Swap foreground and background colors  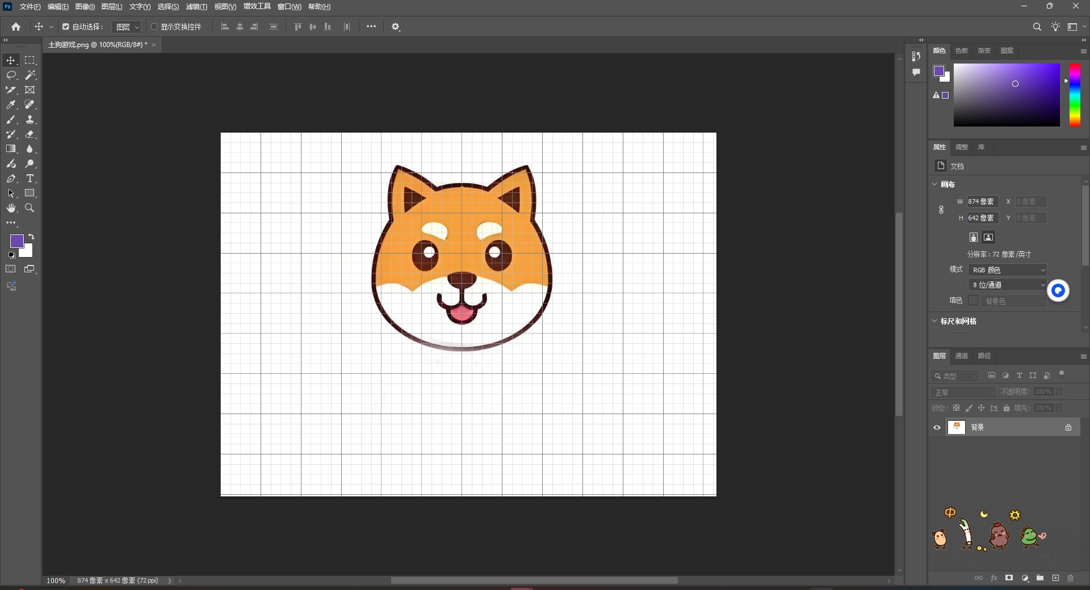tap(31, 237)
